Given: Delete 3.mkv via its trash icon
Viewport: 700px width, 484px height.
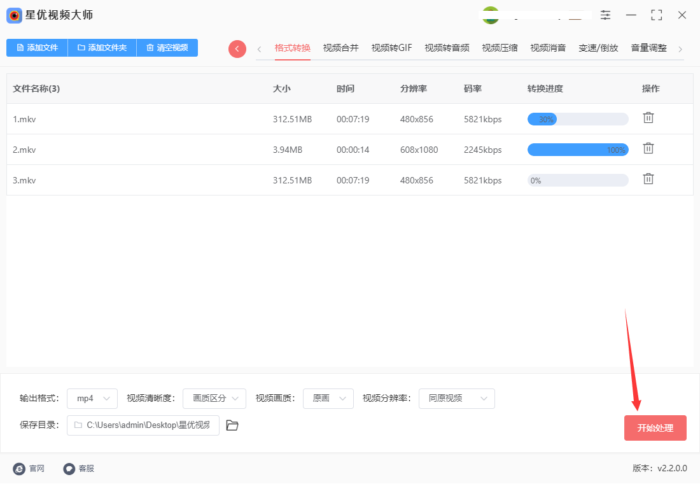Looking at the screenshot, I should pos(648,179).
